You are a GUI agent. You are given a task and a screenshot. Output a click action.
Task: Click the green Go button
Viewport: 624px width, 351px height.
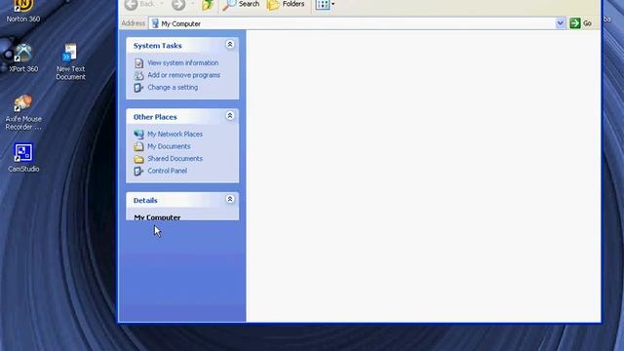tap(581, 23)
